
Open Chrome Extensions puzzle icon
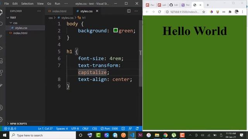coord(230,12)
